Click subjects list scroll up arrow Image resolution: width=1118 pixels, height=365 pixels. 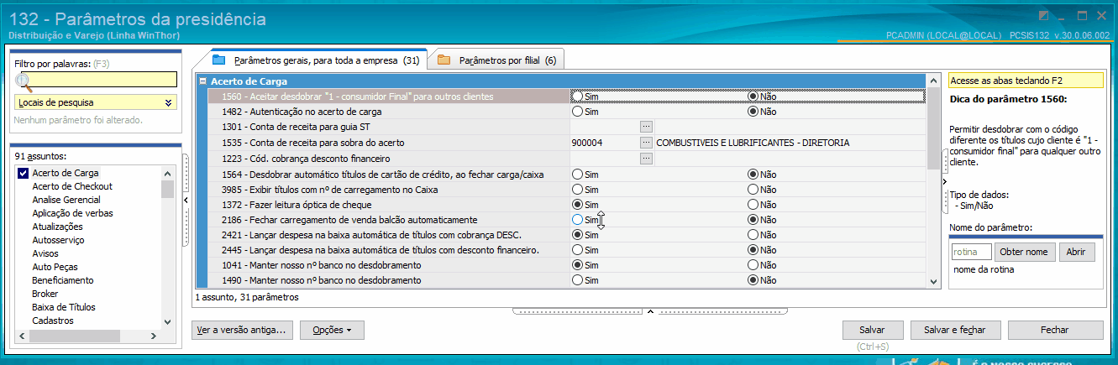[x=167, y=173]
